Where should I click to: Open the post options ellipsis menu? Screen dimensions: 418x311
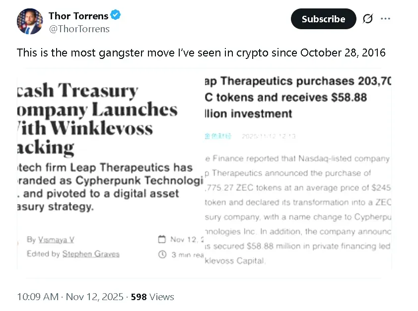[386, 18]
